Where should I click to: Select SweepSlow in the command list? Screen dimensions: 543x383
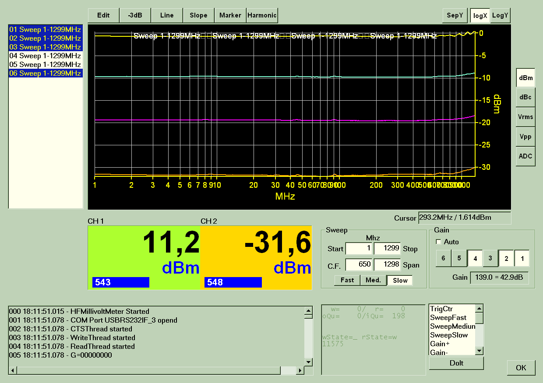[x=452, y=335]
